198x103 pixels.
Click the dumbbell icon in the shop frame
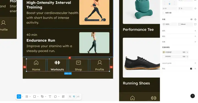153,98
